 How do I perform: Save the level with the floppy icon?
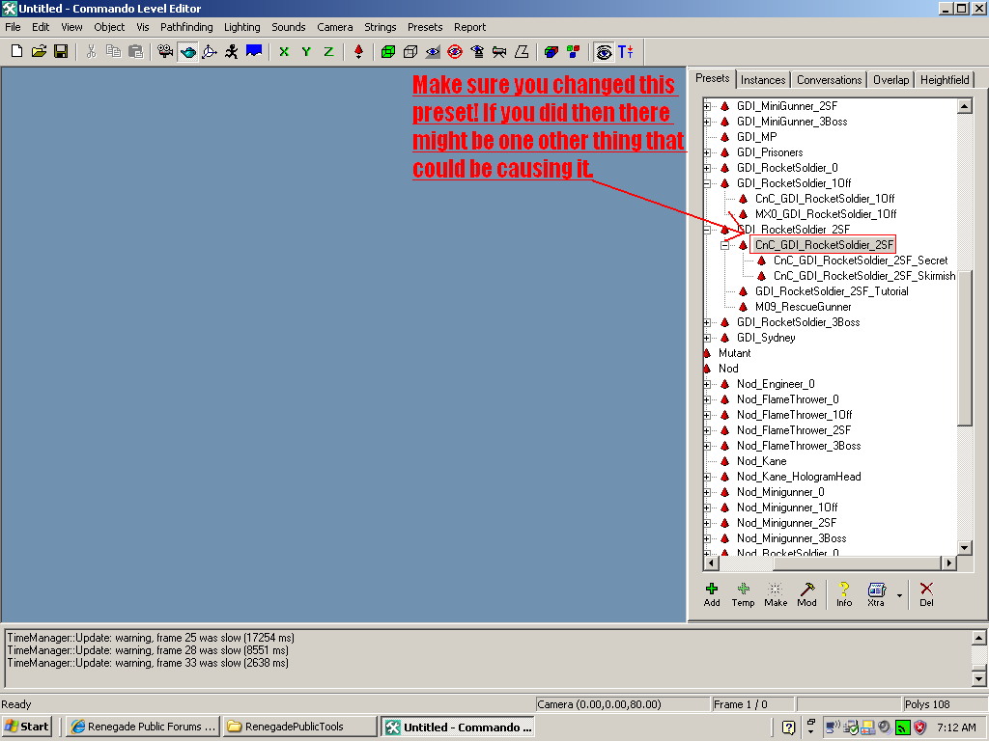coord(61,51)
